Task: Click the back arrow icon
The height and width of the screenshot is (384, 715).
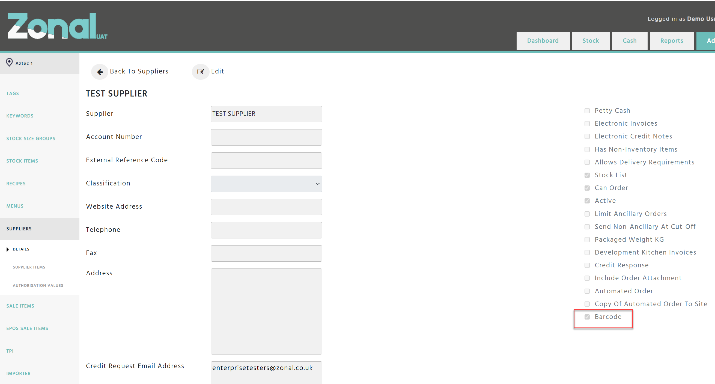Action: pyautogui.click(x=100, y=72)
